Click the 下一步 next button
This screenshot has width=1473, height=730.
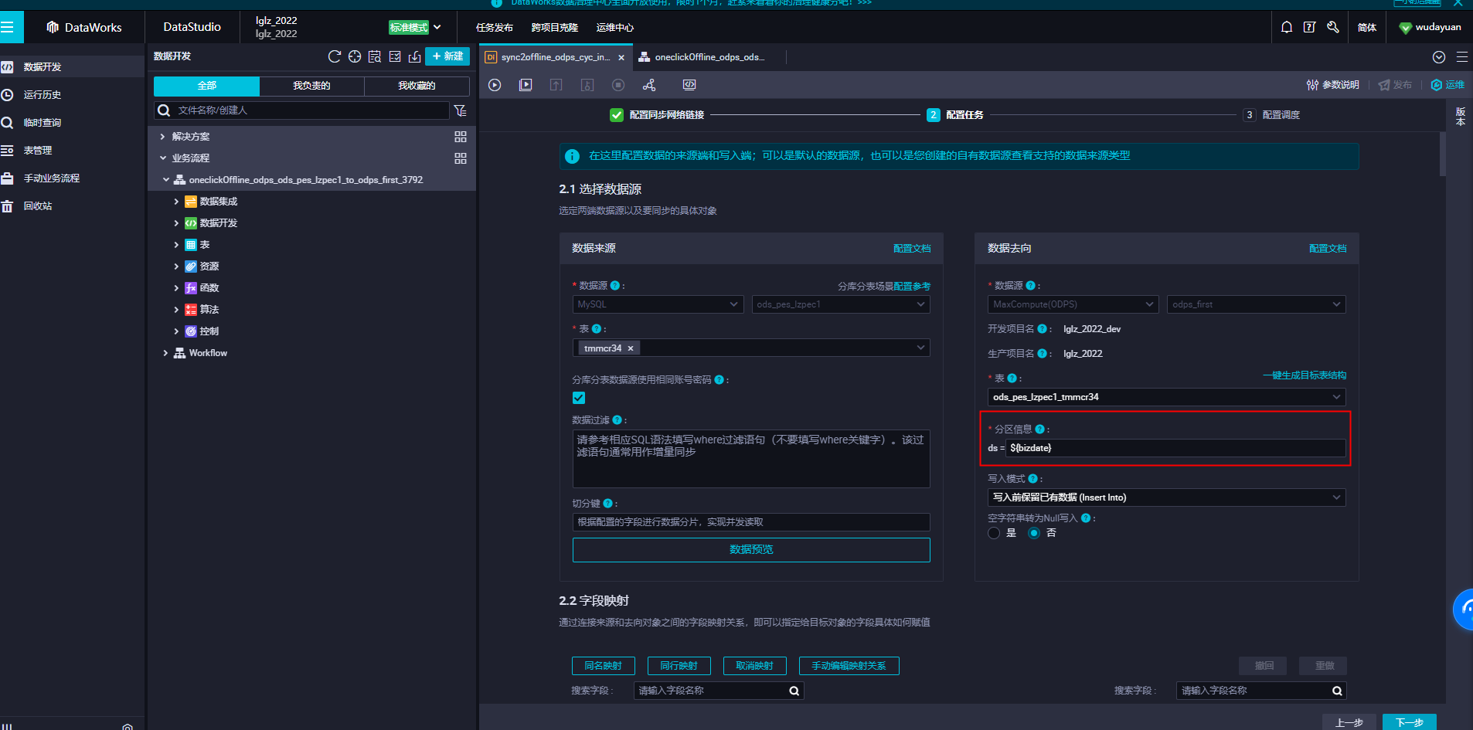(x=1410, y=722)
